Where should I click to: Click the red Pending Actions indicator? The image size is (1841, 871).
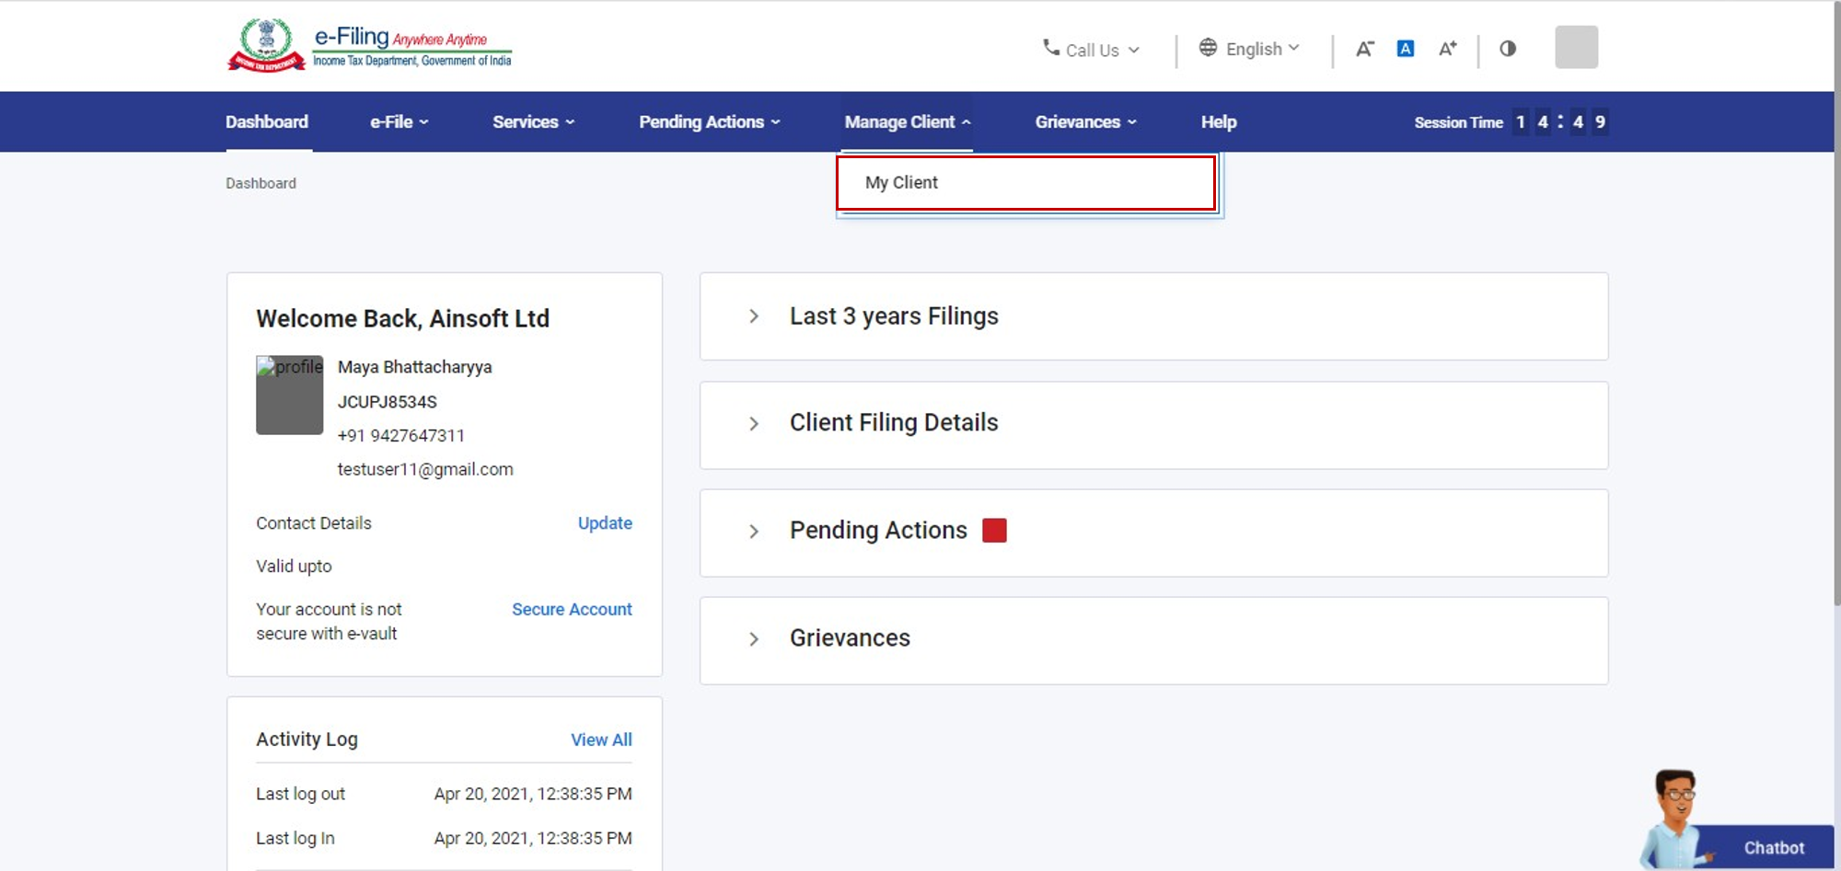coord(994,531)
